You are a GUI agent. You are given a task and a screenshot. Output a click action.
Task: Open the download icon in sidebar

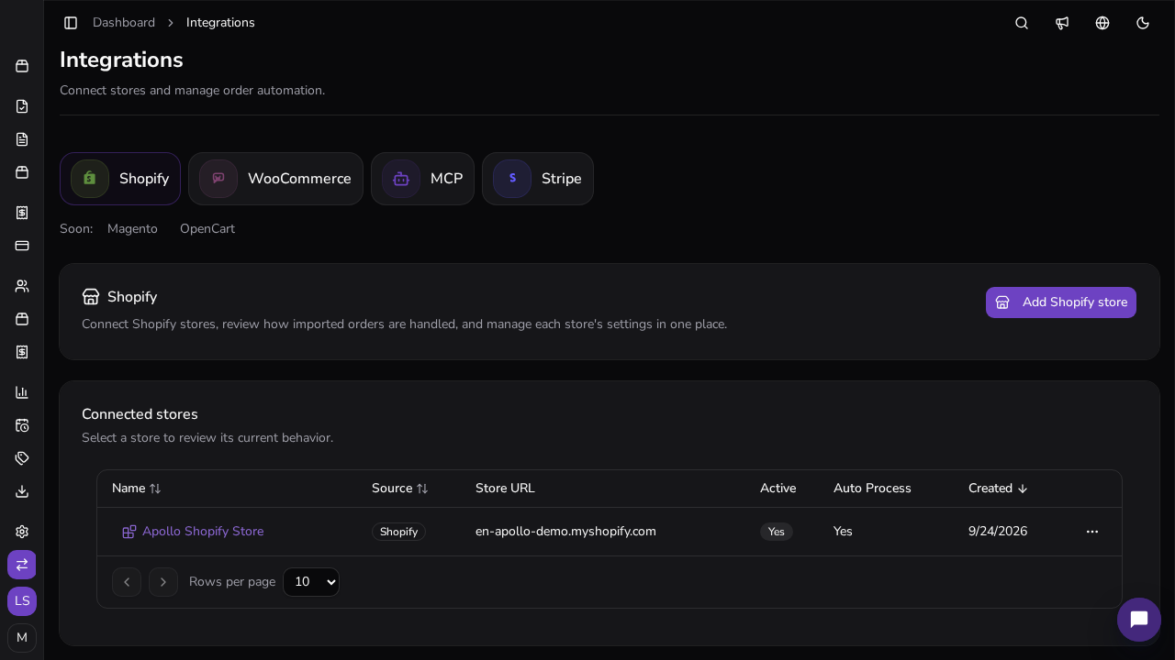(x=22, y=491)
